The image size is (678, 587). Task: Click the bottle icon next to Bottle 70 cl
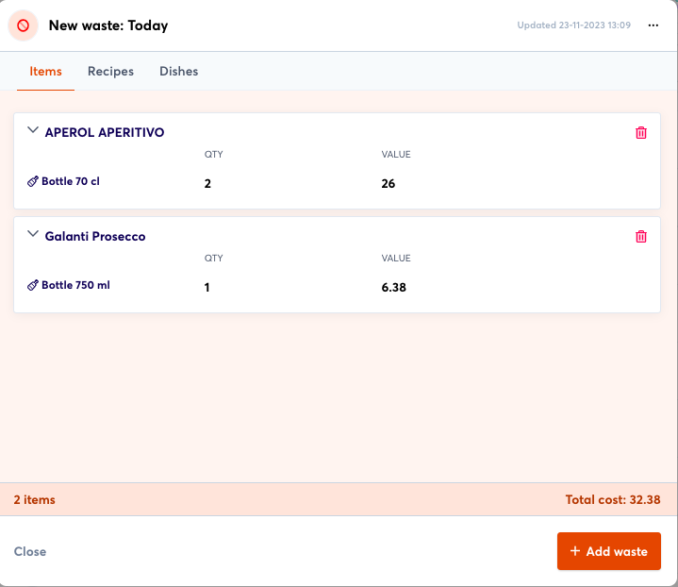click(x=32, y=181)
